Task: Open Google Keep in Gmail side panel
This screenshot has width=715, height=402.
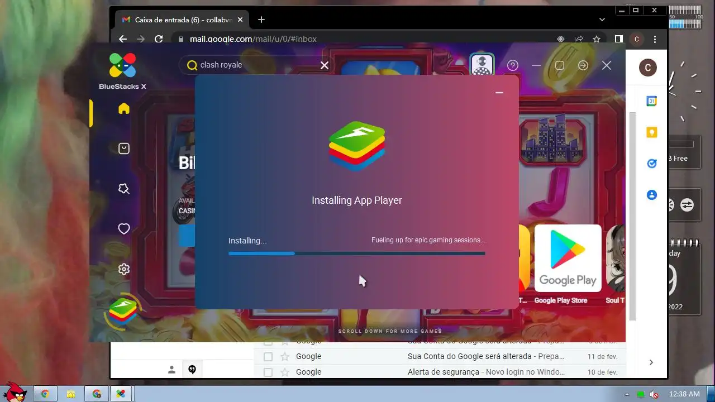Action: pos(651,132)
